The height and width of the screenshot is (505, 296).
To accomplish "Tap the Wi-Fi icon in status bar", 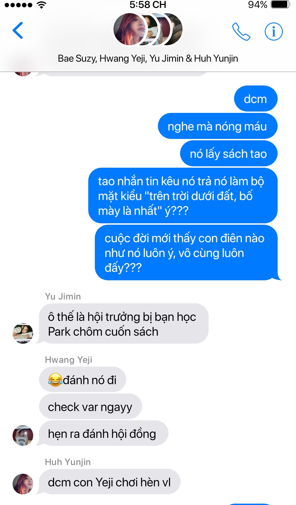I will 41,5.
